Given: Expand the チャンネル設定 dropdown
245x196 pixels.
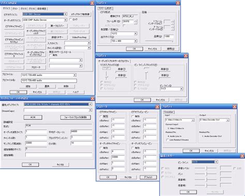Looking at the screenshot, I should (x=89, y=48).
